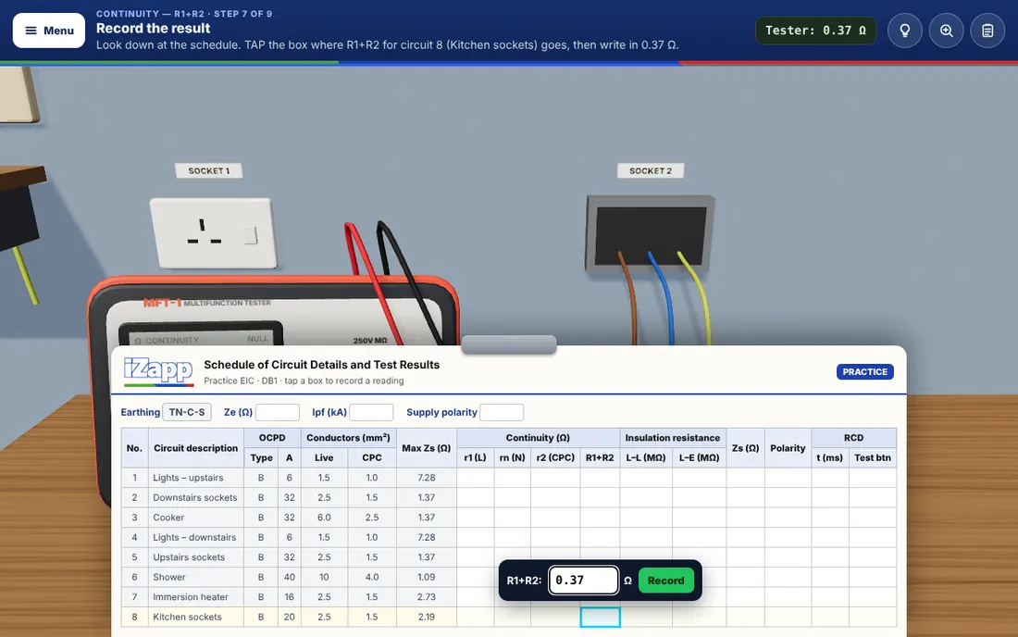This screenshot has height=637, width=1018.
Task: Click the Record button
Action: 665,581
